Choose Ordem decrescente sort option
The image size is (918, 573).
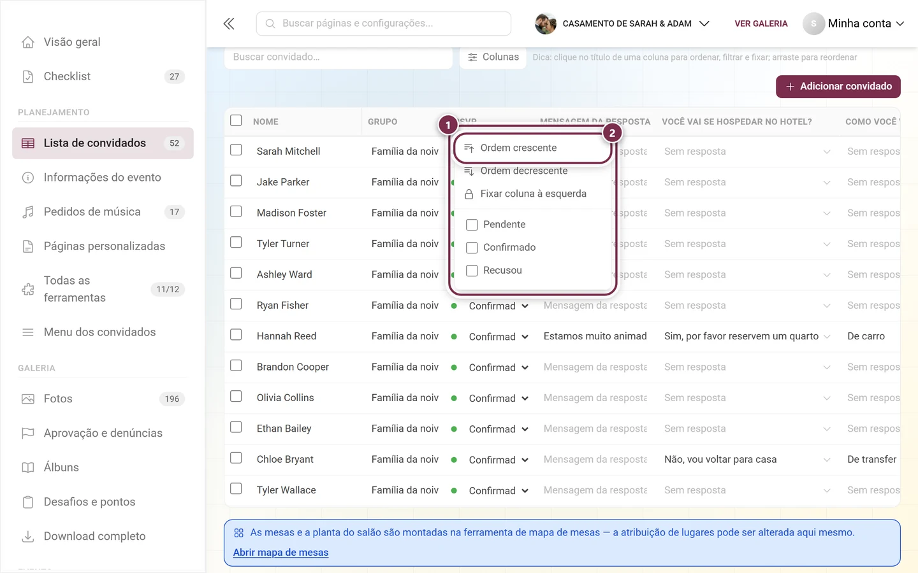tap(533, 171)
